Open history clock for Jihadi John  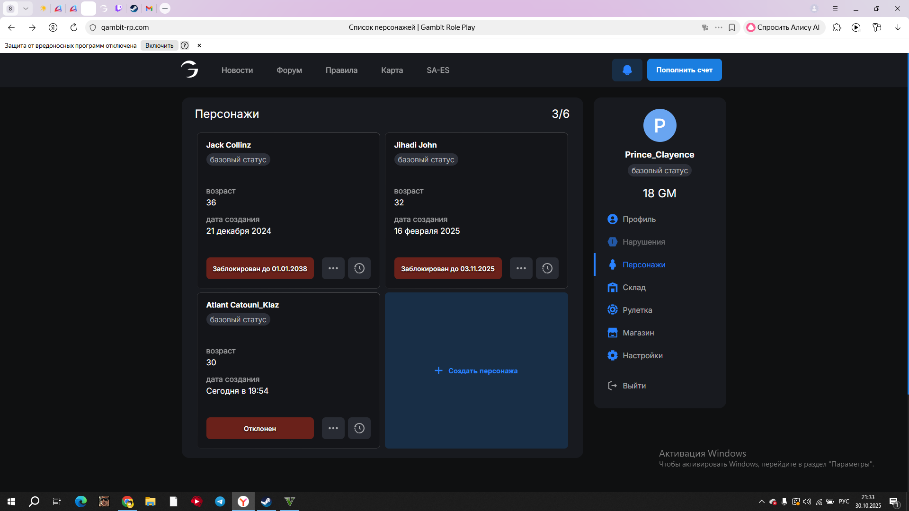click(x=547, y=268)
